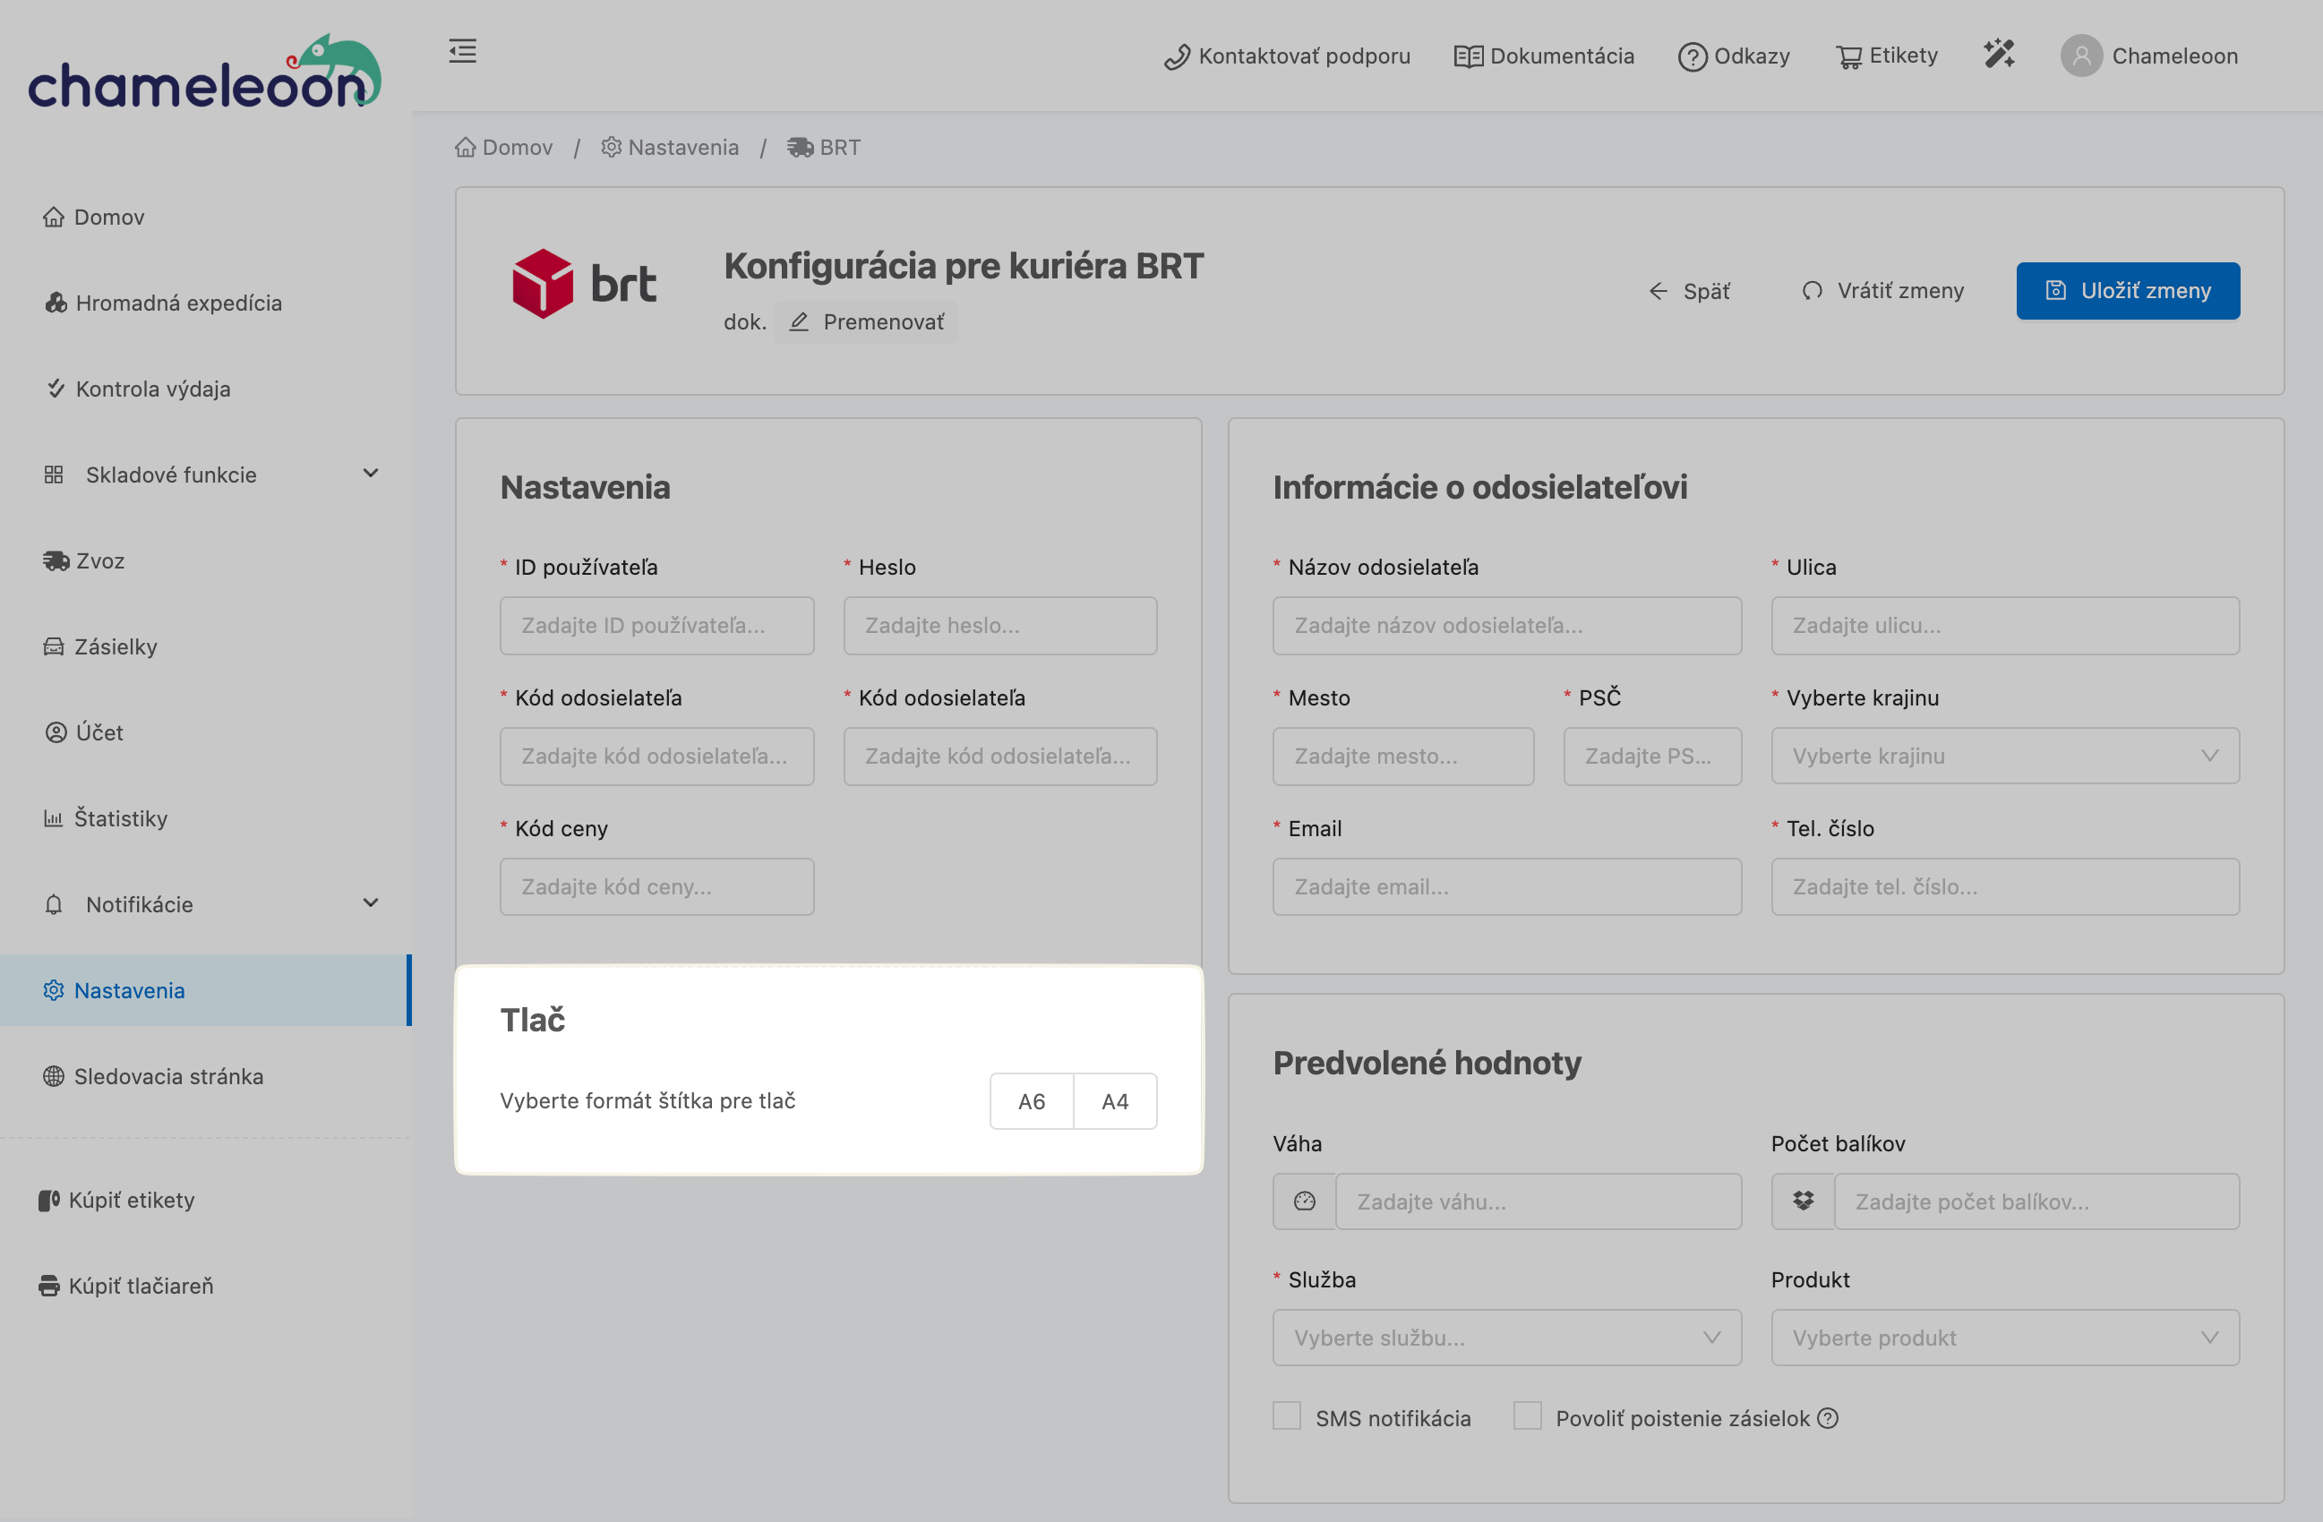Click the ID používateľa input field
The width and height of the screenshot is (2323, 1522).
(656, 626)
